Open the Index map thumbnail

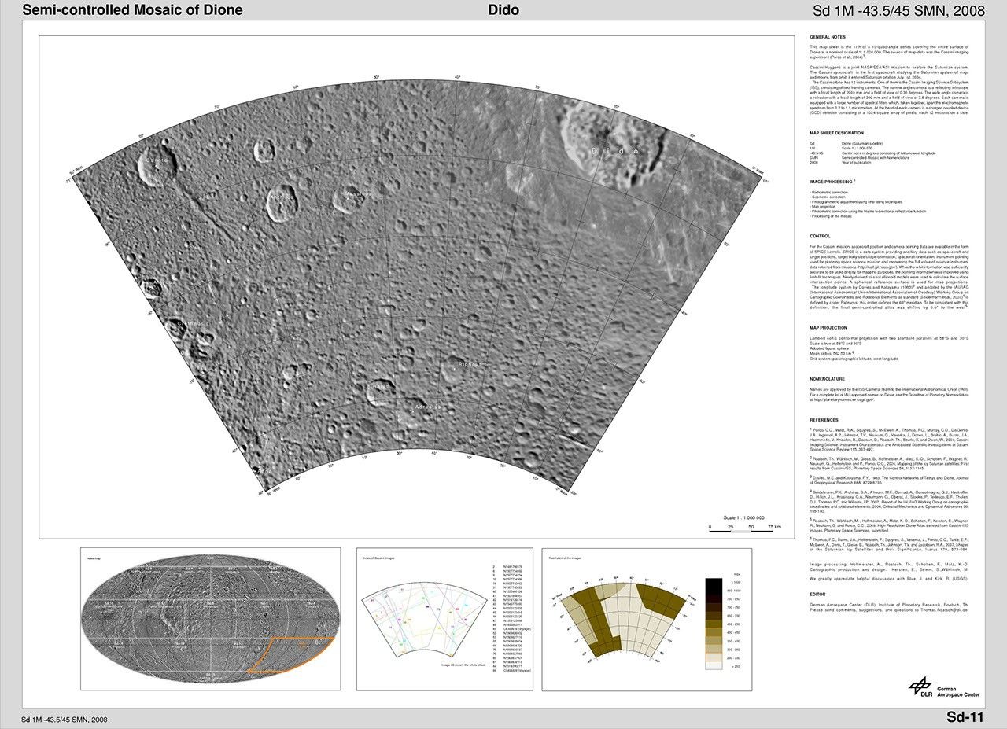tap(211, 620)
